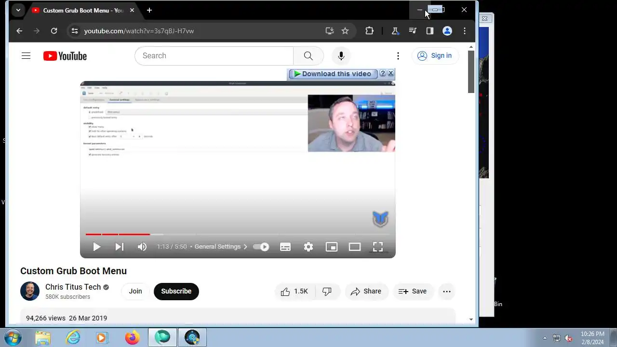Switch to theater mode
The height and width of the screenshot is (347, 617).
click(x=355, y=247)
